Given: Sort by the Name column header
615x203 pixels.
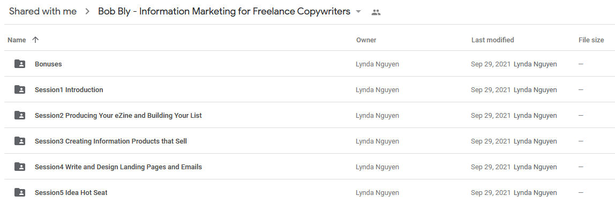Looking at the screenshot, I should 17,40.
